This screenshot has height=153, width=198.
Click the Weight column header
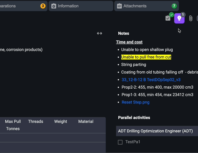click(x=60, y=121)
